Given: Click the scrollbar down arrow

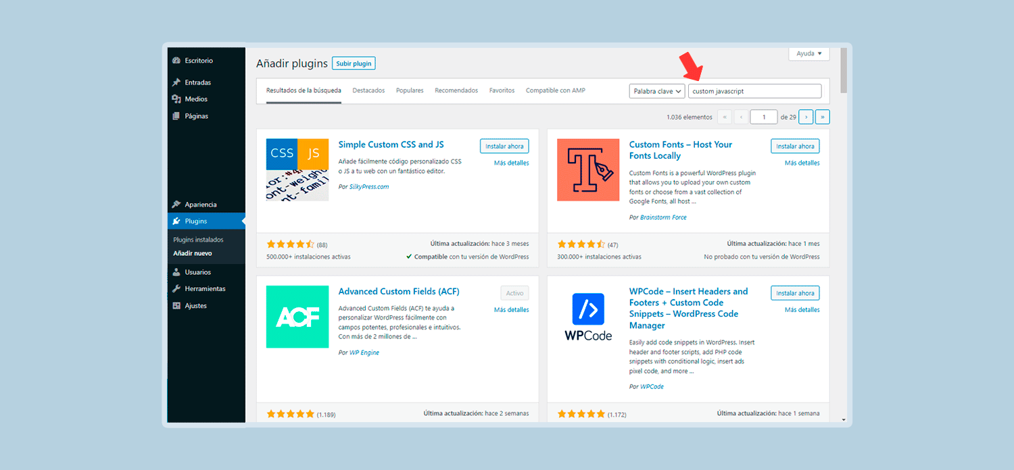Looking at the screenshot, I should [844, 420].
